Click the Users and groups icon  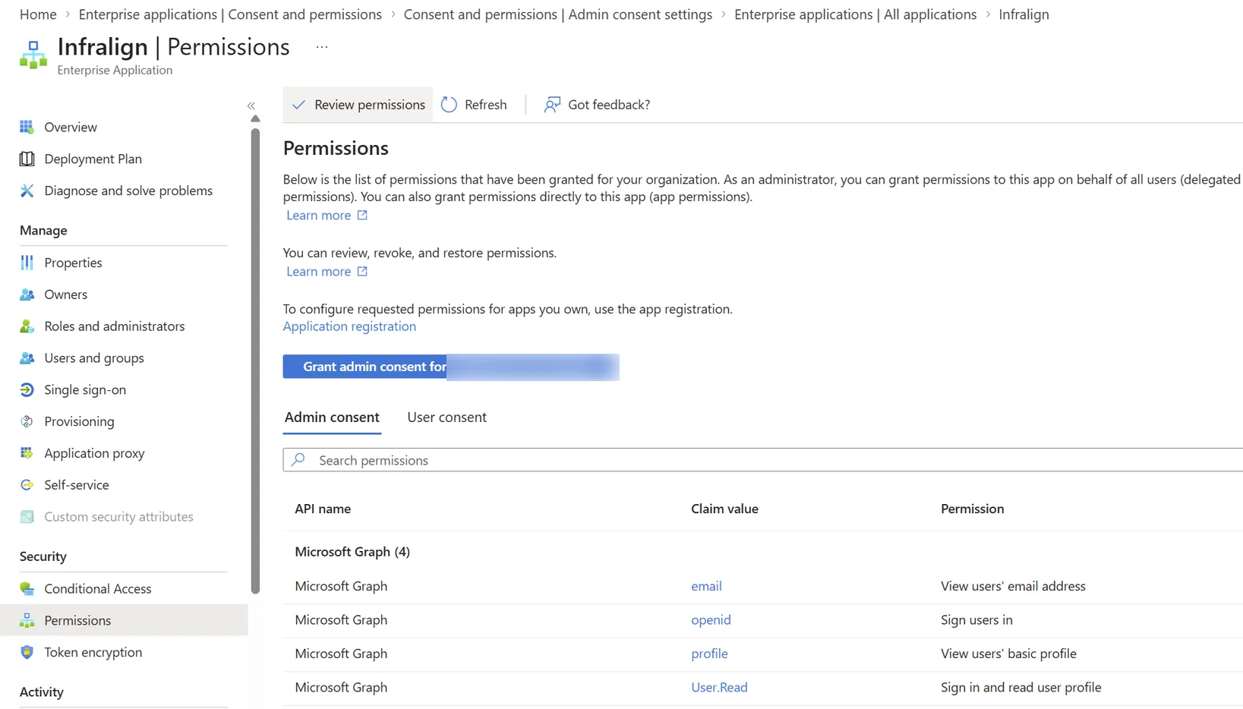(x=27, y=358)
